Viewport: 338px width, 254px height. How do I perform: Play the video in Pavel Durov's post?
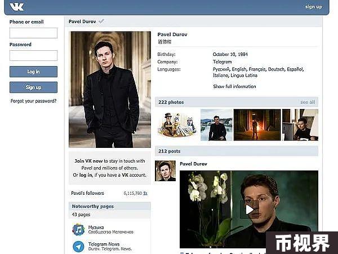[x=250, y=209]
